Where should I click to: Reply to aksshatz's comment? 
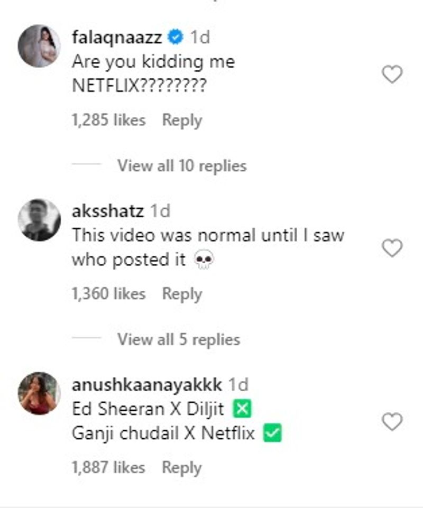tap(182, 294)
